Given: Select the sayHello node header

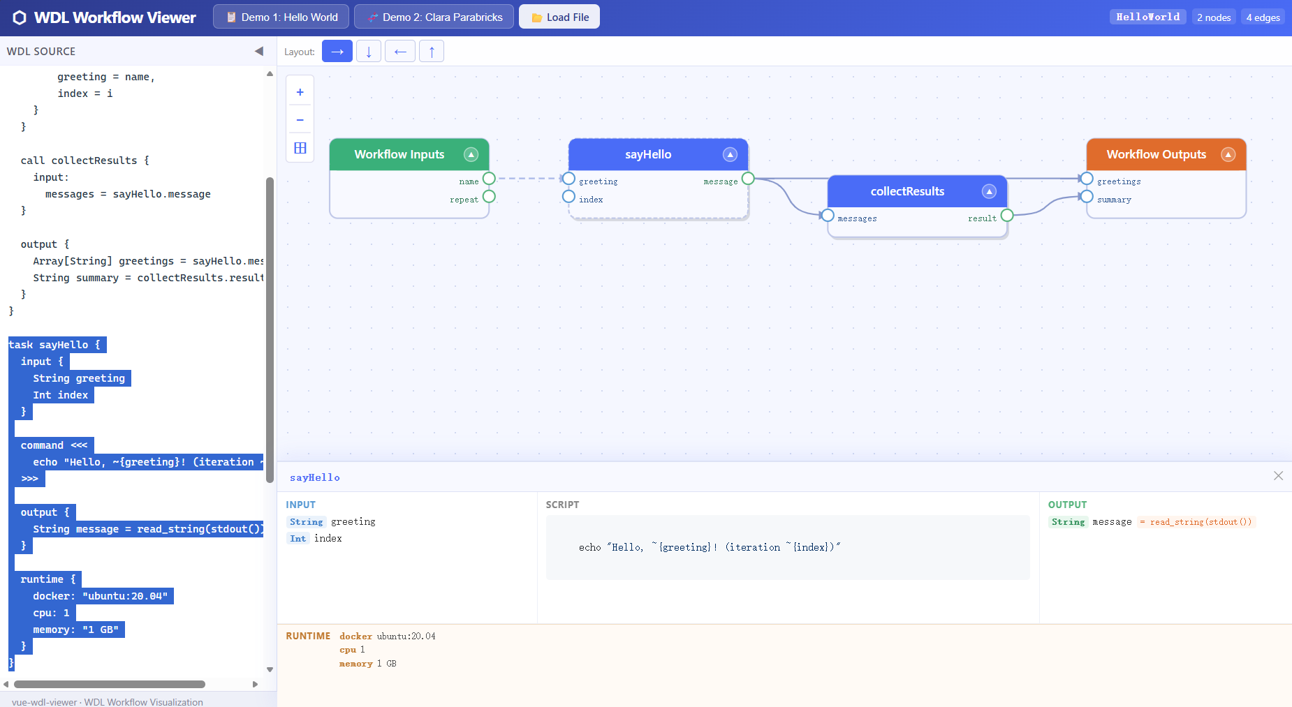Looking at the screenshot, I should coord(648,154).
